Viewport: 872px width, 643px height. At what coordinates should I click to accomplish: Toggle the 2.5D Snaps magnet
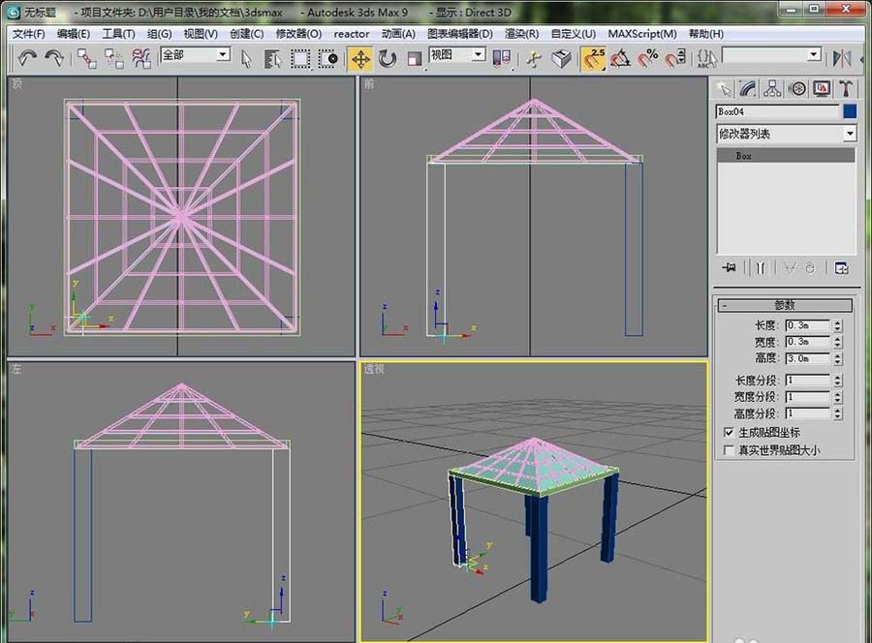pos(593,59)
